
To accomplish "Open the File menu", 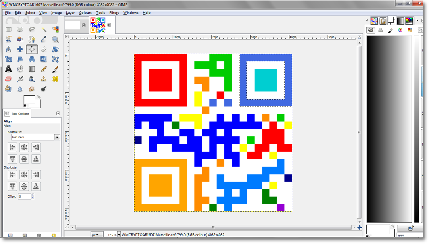I will coord(8,13).
